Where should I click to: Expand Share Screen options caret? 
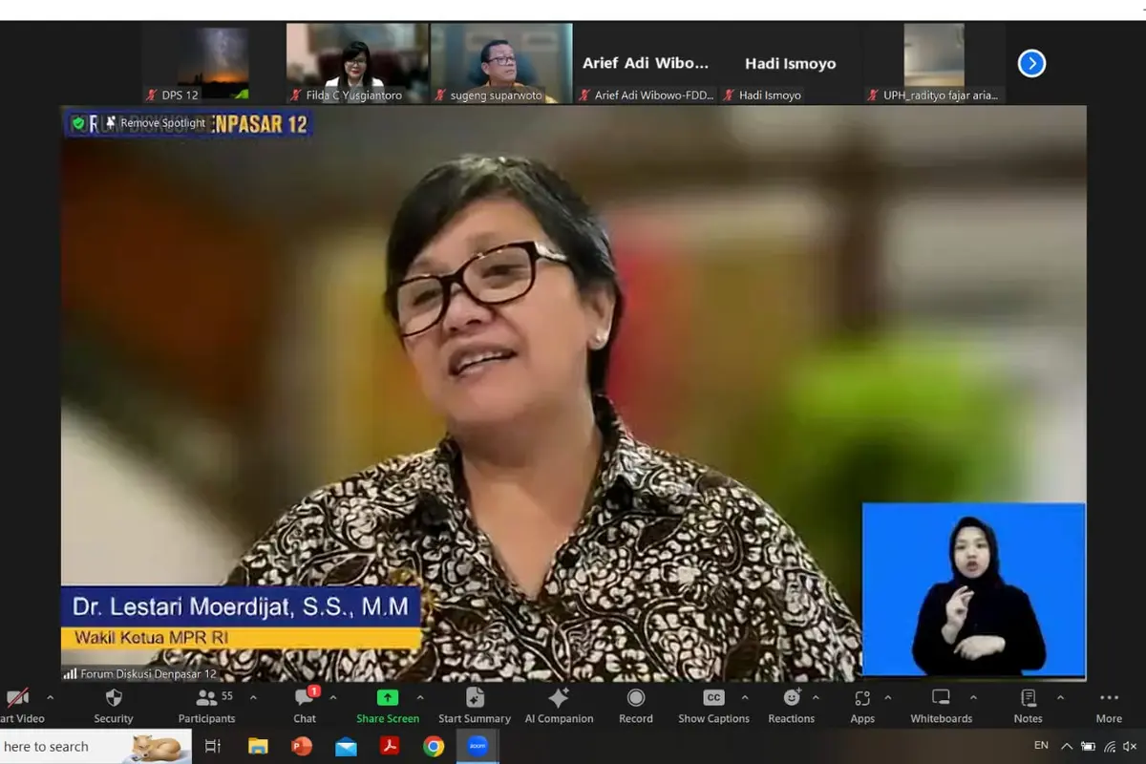point(420,697)
